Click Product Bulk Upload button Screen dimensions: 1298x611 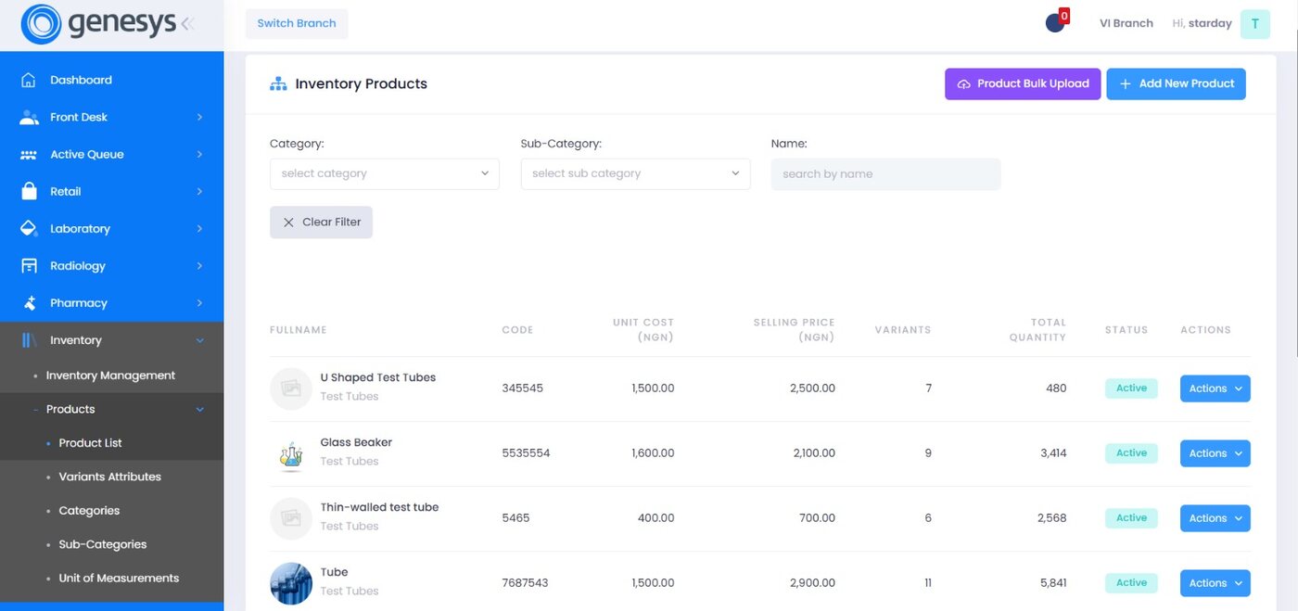(x=1023, y=83)
